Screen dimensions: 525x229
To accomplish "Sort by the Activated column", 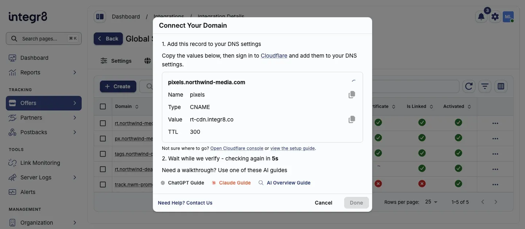I will [457, 106].
